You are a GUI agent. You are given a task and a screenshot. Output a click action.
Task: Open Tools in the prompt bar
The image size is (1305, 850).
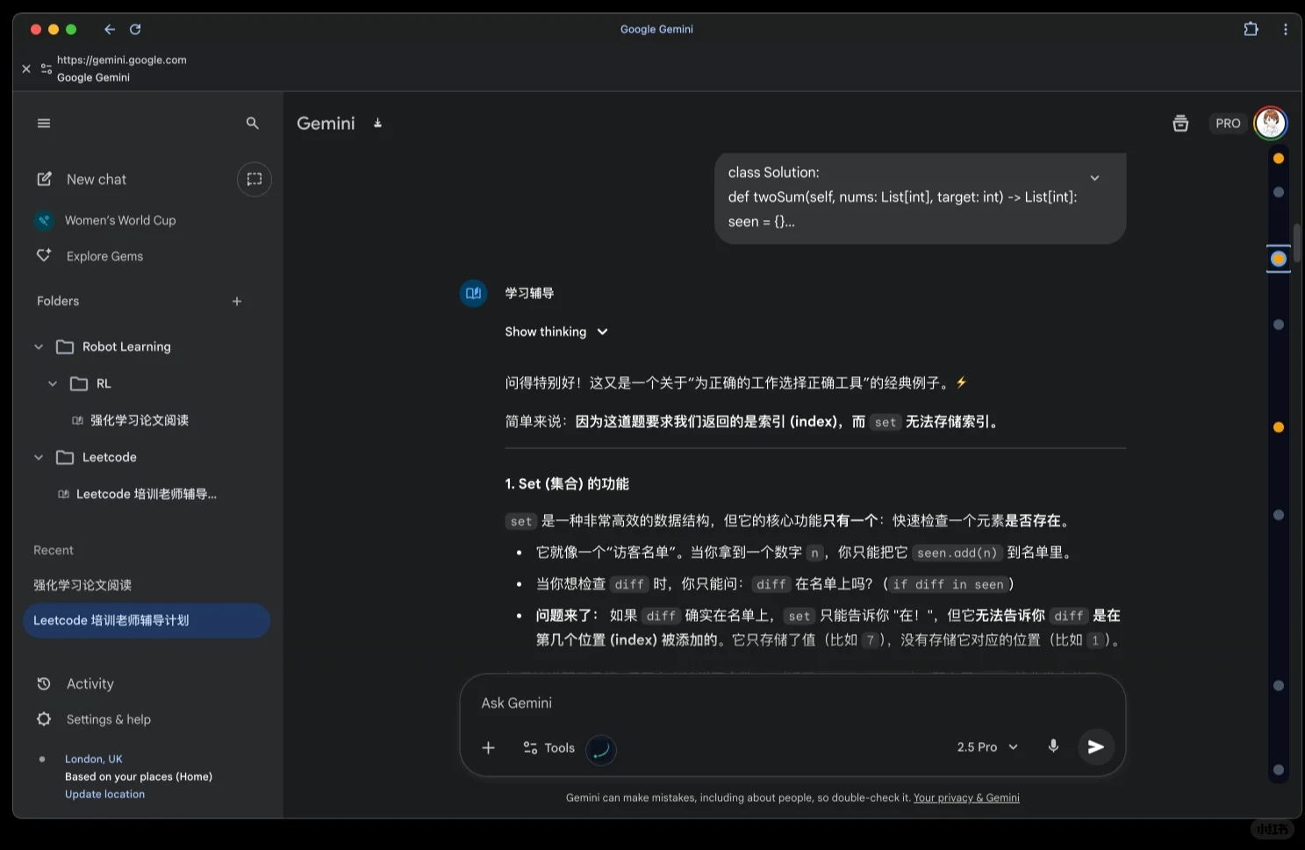pyautogui.click(x=549, y=747)
